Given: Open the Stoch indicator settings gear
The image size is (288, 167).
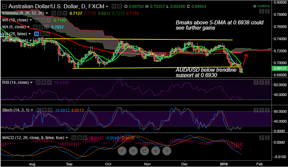Looking at the screenshot, I should coord(45,110).
